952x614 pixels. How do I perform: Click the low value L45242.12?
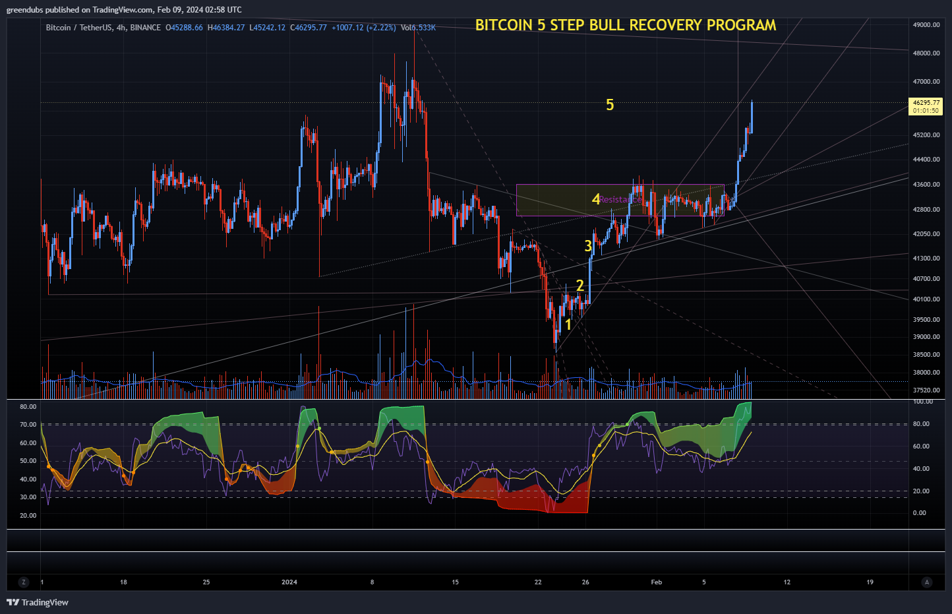point(267,28)
